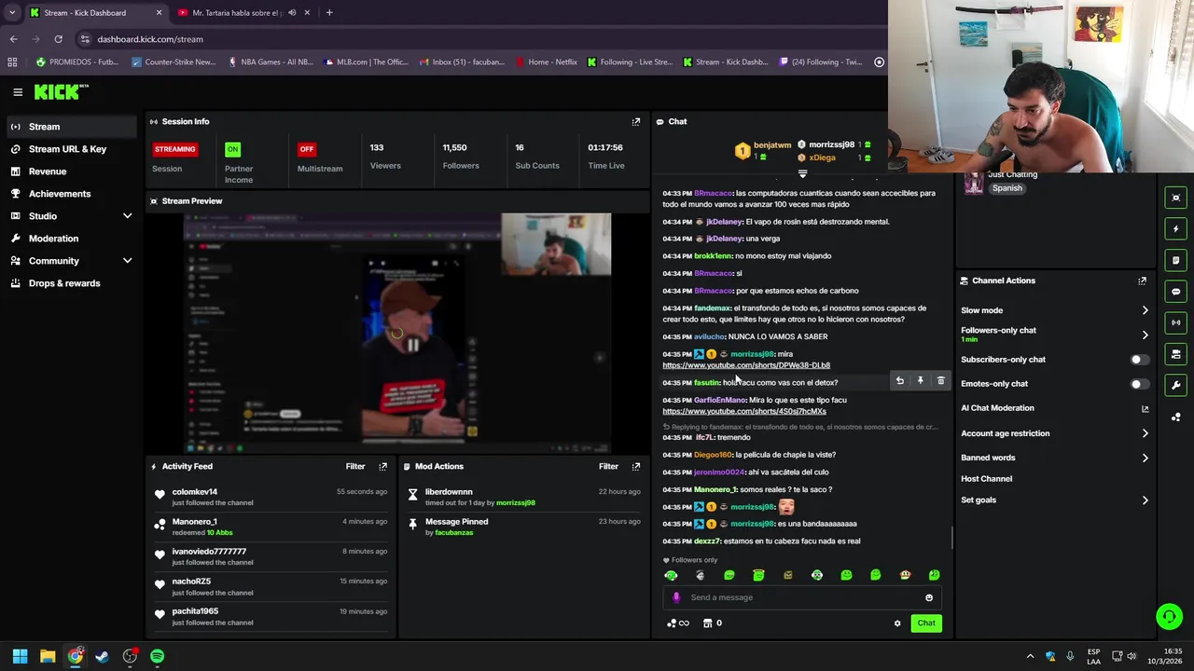Pause the stream preview video
The width and height of the screenshot is (1194, 671).
pos(412,345)
